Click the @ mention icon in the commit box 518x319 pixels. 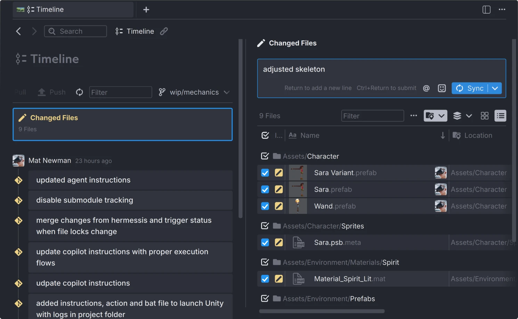[426, 88]
